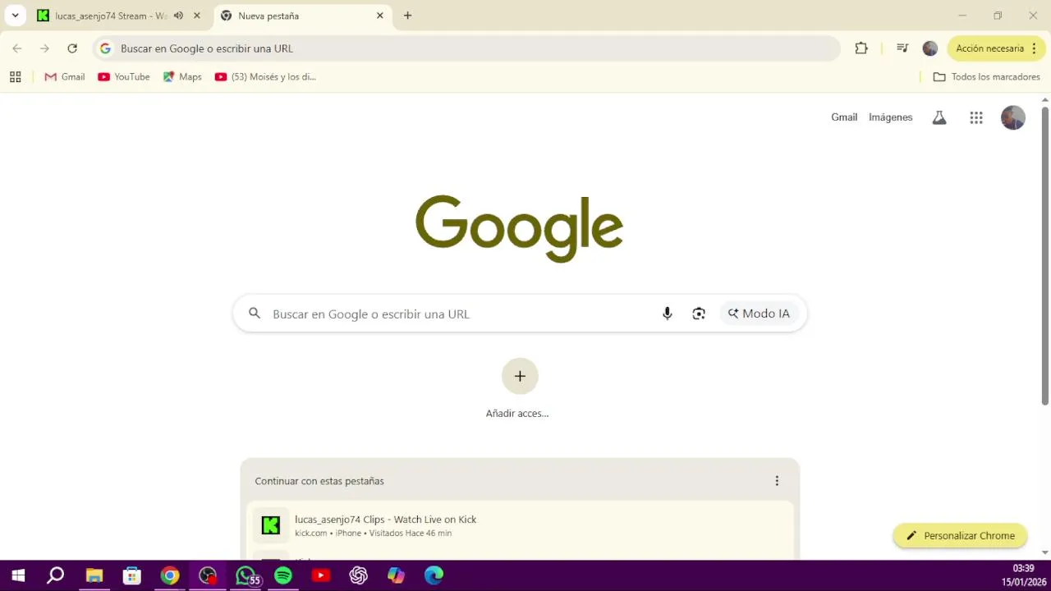Search by image with the Lens icon

[699, 314]
